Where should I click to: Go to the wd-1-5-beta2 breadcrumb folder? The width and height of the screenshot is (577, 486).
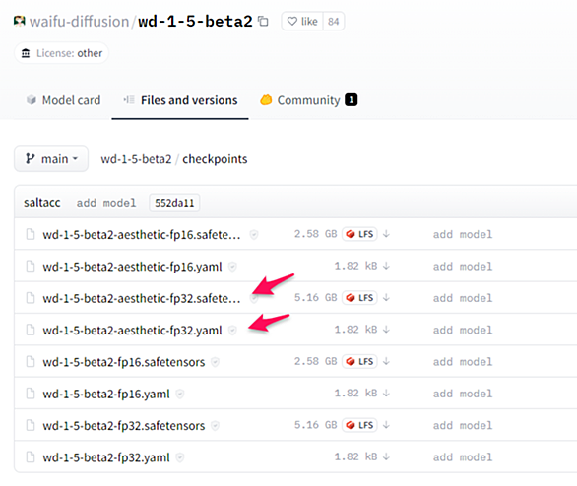136,159
